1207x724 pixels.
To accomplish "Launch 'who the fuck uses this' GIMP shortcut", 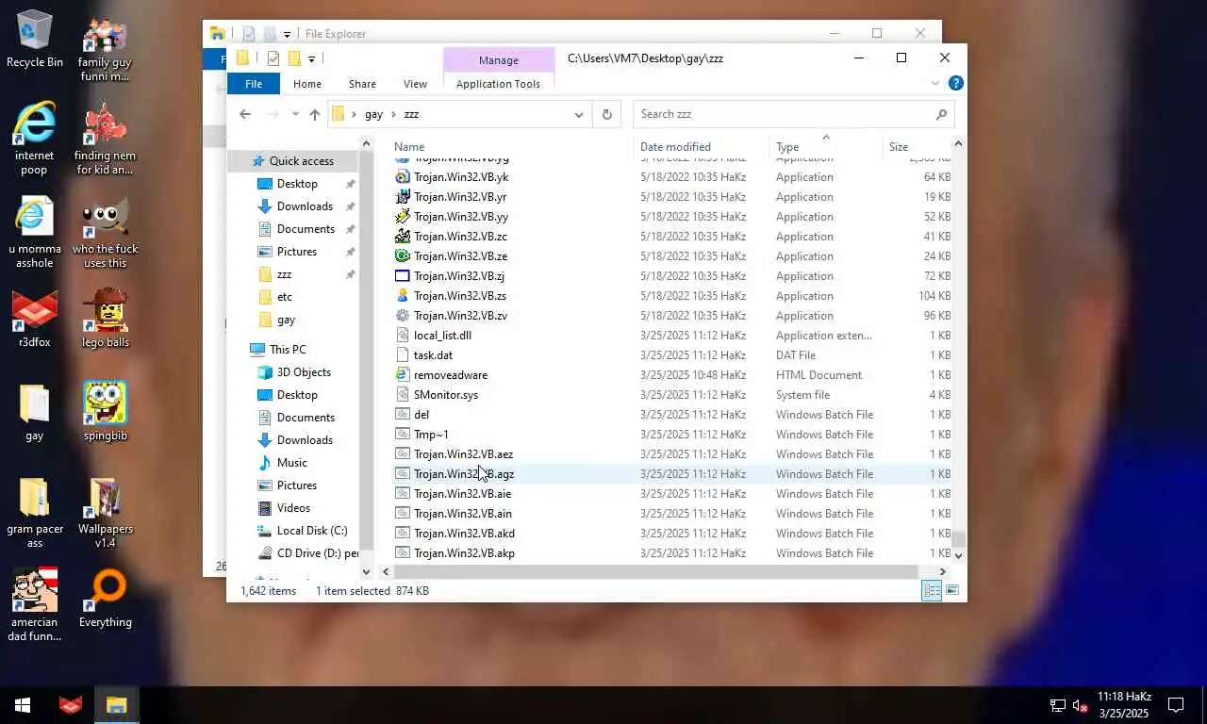I will [105, 233].
